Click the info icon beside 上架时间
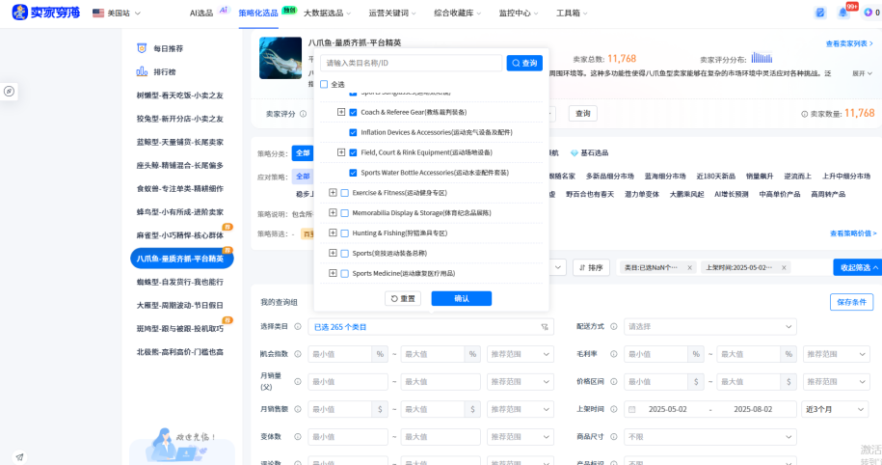This screenshot has width=882, height=465. [x=614, y=409]
